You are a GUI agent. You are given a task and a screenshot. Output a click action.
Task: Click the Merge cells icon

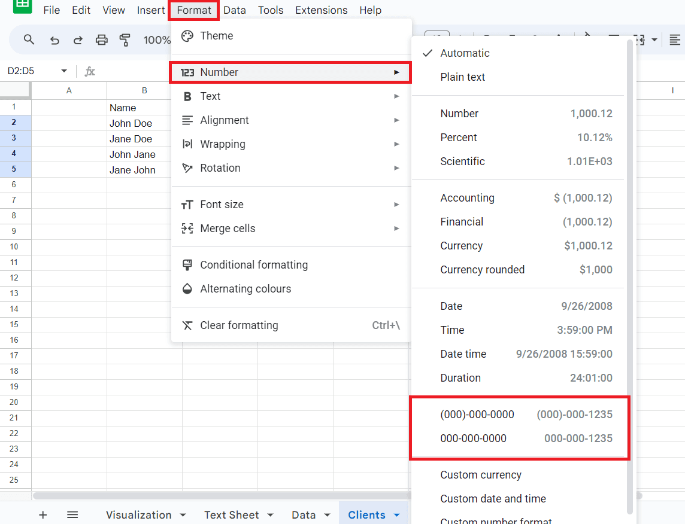pos(187,229)
